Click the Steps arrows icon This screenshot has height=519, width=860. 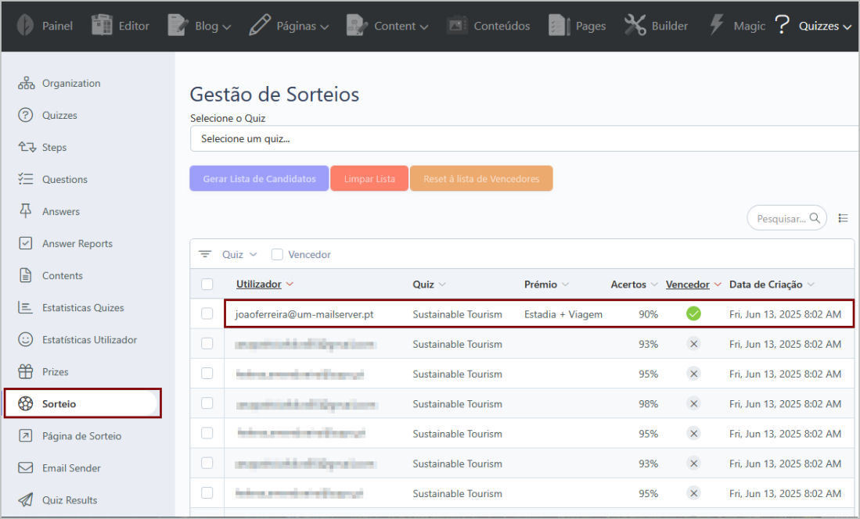click(27, 147)
